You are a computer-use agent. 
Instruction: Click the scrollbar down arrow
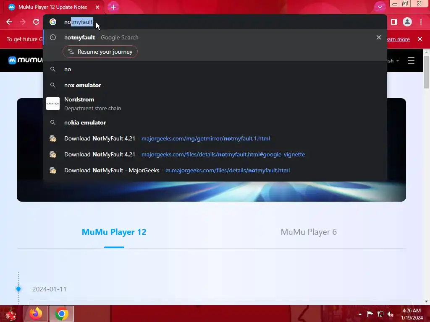[426, 301]
